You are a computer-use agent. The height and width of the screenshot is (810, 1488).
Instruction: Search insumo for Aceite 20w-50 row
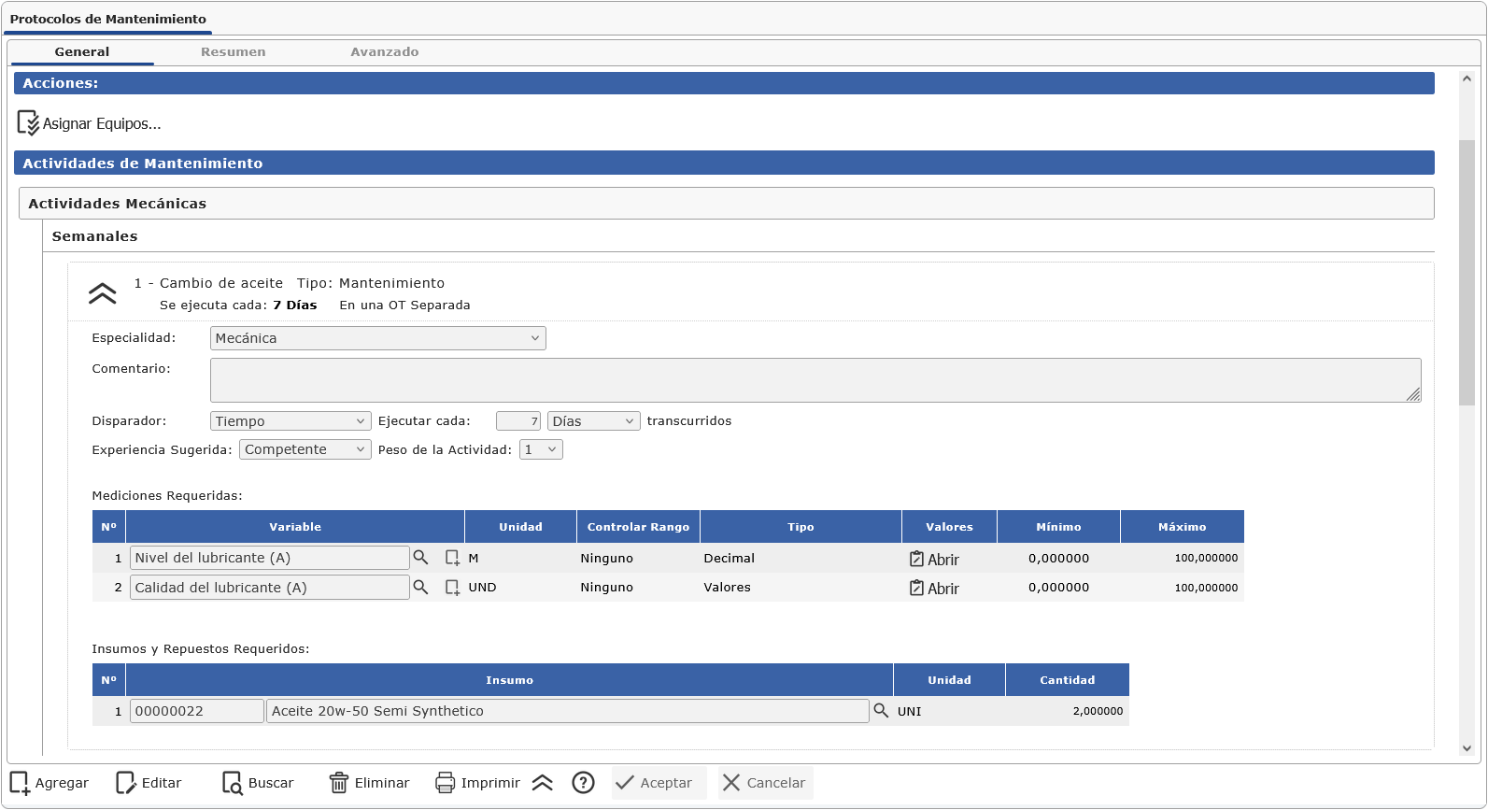(881, 711)
